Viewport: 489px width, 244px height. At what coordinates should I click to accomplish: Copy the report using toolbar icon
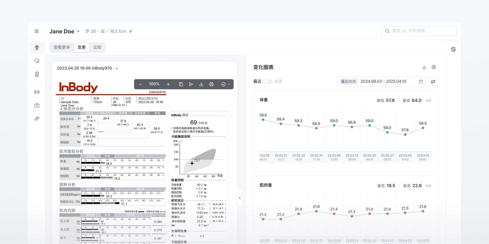[x=181, y=84]
